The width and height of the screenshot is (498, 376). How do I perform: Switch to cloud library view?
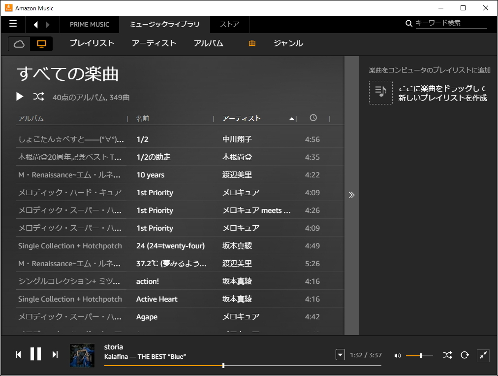click(19, 44)
